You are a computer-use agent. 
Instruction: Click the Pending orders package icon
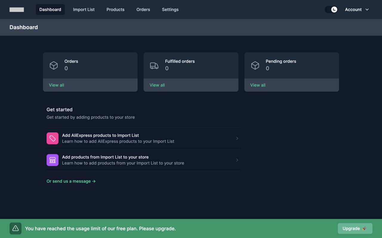pyautogui.click(x=255, y=65)
